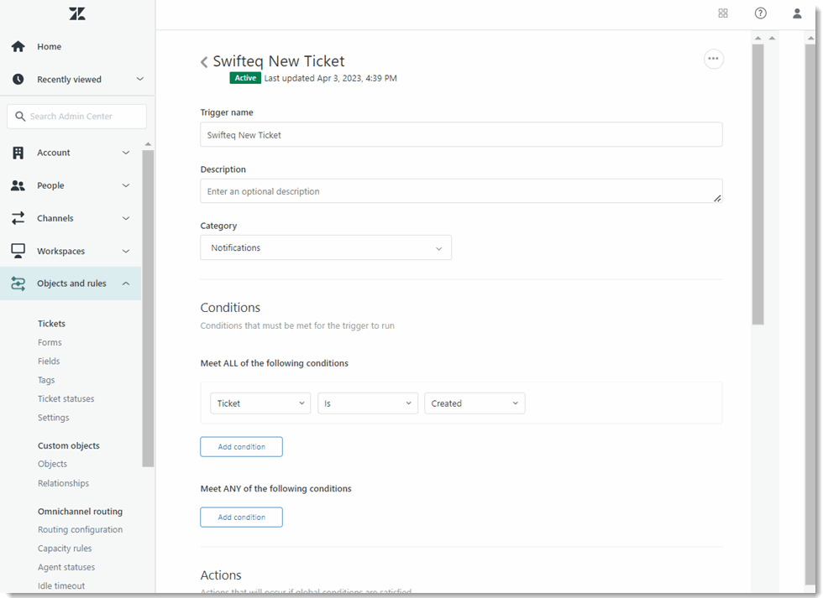Click the Custom objects heading
Image resolution: width=823 pixels, height=598 pixels.
pos(69,445)
